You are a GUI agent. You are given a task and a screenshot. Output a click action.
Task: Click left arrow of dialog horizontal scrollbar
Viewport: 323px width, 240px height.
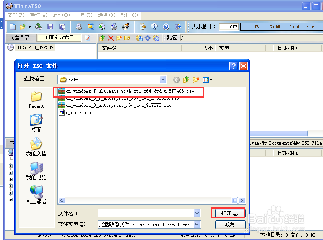[x=62, y=200]
